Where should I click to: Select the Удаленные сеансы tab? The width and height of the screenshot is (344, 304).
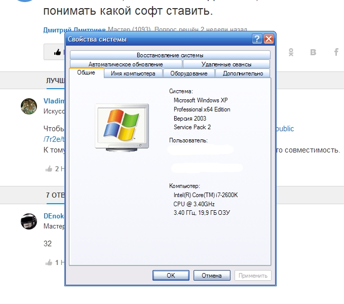click(226, 64)
